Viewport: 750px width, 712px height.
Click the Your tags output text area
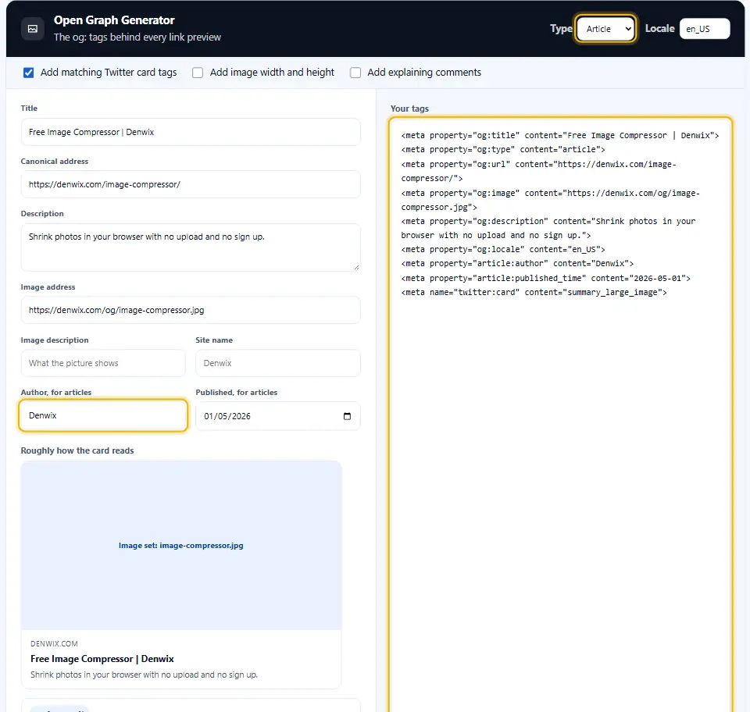(x=561, y=415)
